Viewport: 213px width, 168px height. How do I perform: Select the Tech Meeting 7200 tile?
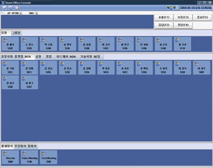[x=49, y=157]
